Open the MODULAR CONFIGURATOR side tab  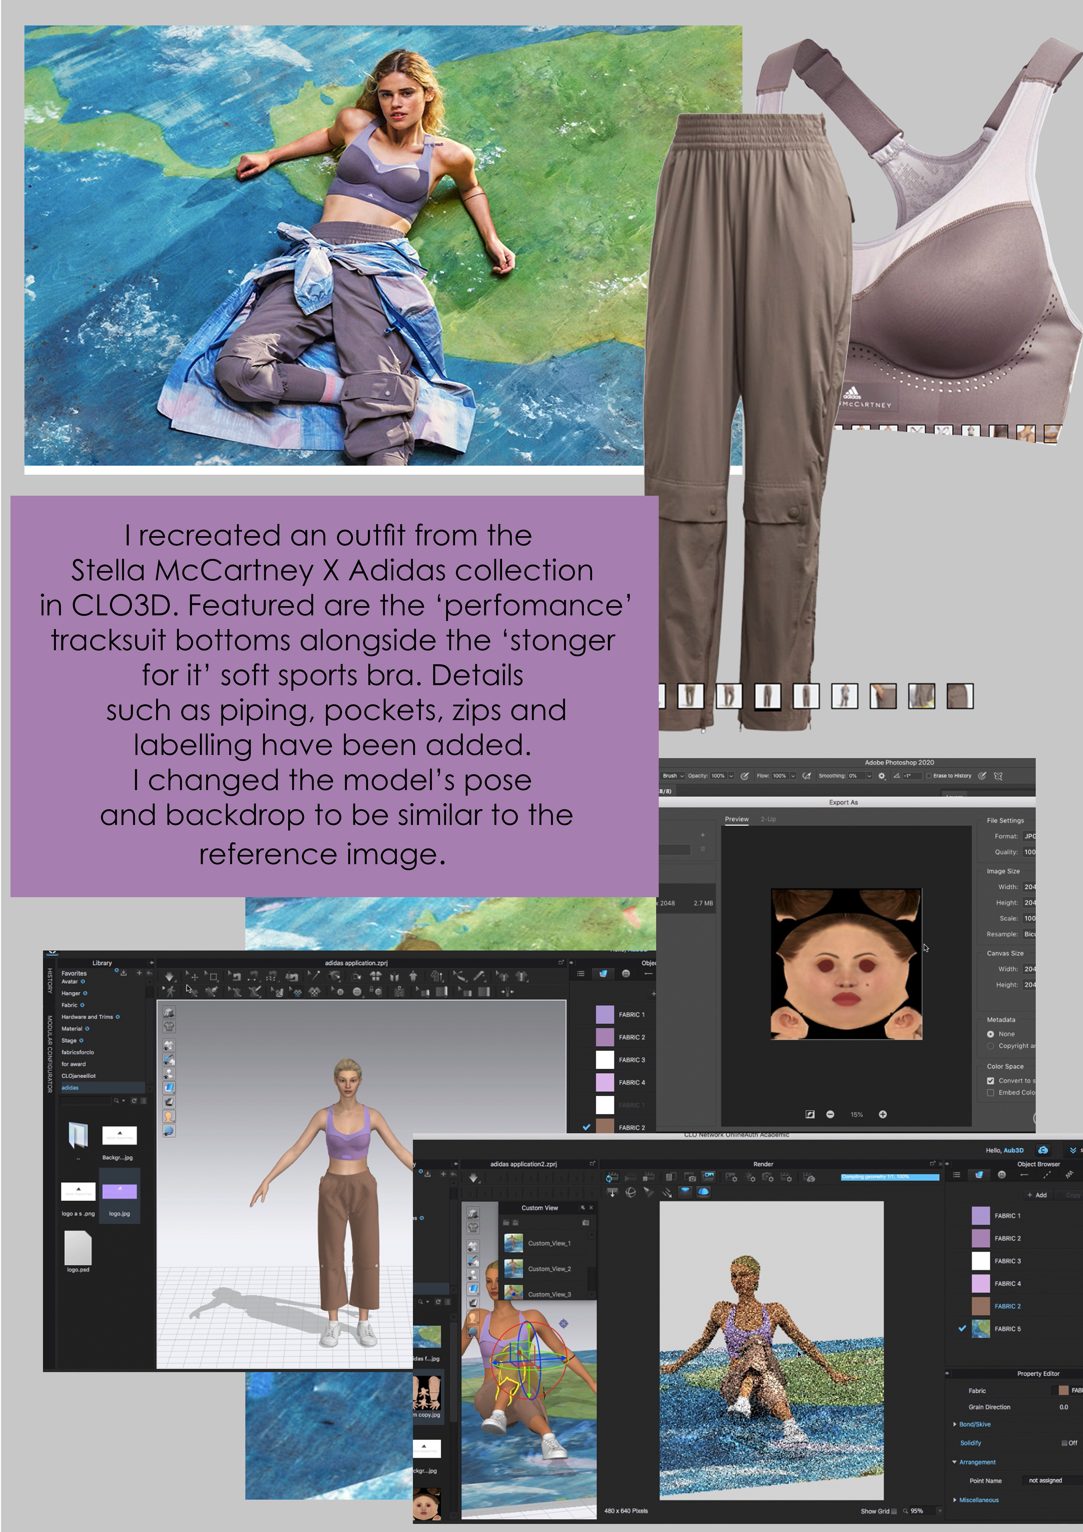tap(49, 1054)
